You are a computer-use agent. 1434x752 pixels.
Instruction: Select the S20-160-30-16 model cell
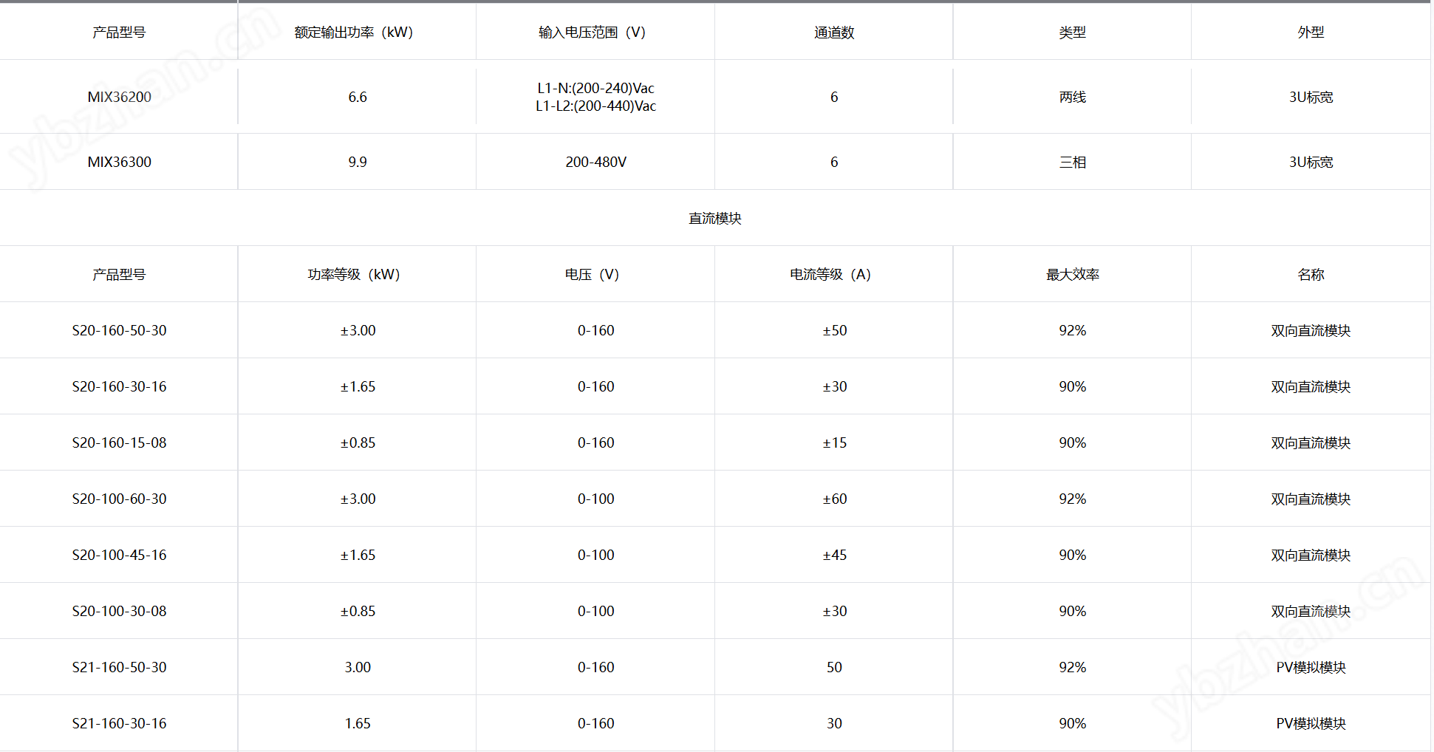pos(119,386)
